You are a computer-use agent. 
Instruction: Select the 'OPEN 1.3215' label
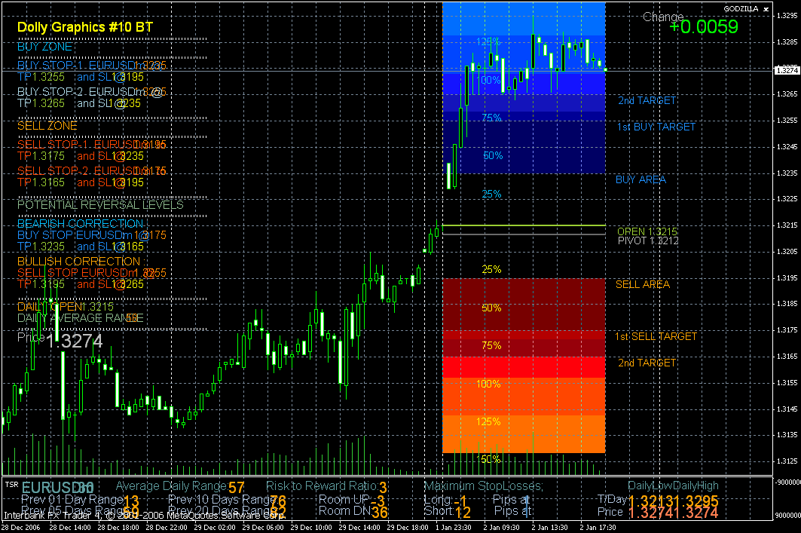click(647, 231)
